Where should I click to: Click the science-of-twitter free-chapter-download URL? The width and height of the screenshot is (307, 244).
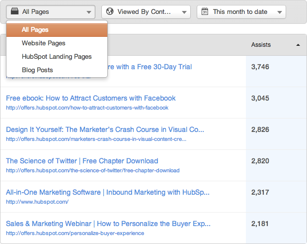(92, 170)
